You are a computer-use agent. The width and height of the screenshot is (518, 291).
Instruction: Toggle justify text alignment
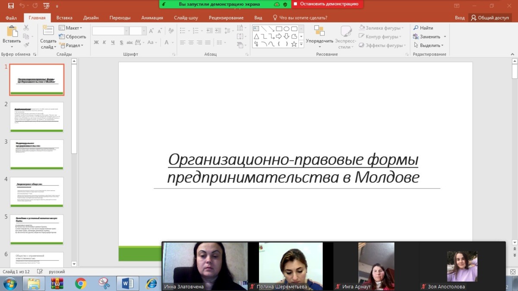[208, 42]
